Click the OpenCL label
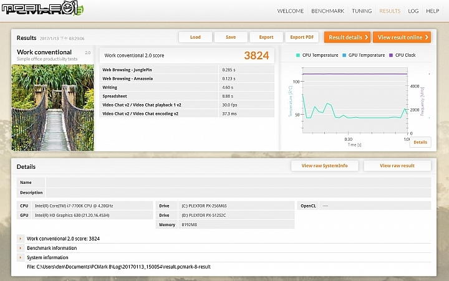This screenshot has height=281, width=449. pos(308,206)
